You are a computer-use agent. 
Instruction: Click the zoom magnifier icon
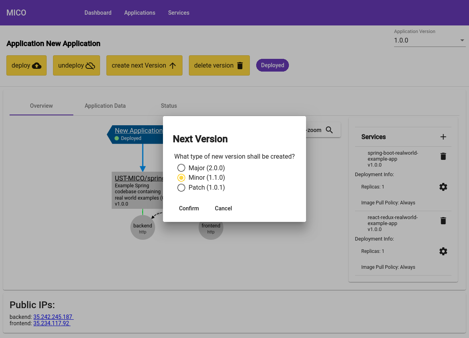329,130
